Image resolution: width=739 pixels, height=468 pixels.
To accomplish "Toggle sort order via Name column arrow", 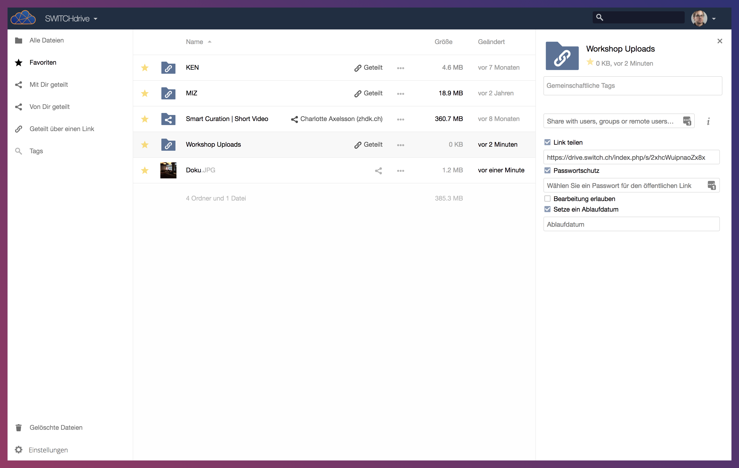I will pyautogui.click(x=210, y=42).
